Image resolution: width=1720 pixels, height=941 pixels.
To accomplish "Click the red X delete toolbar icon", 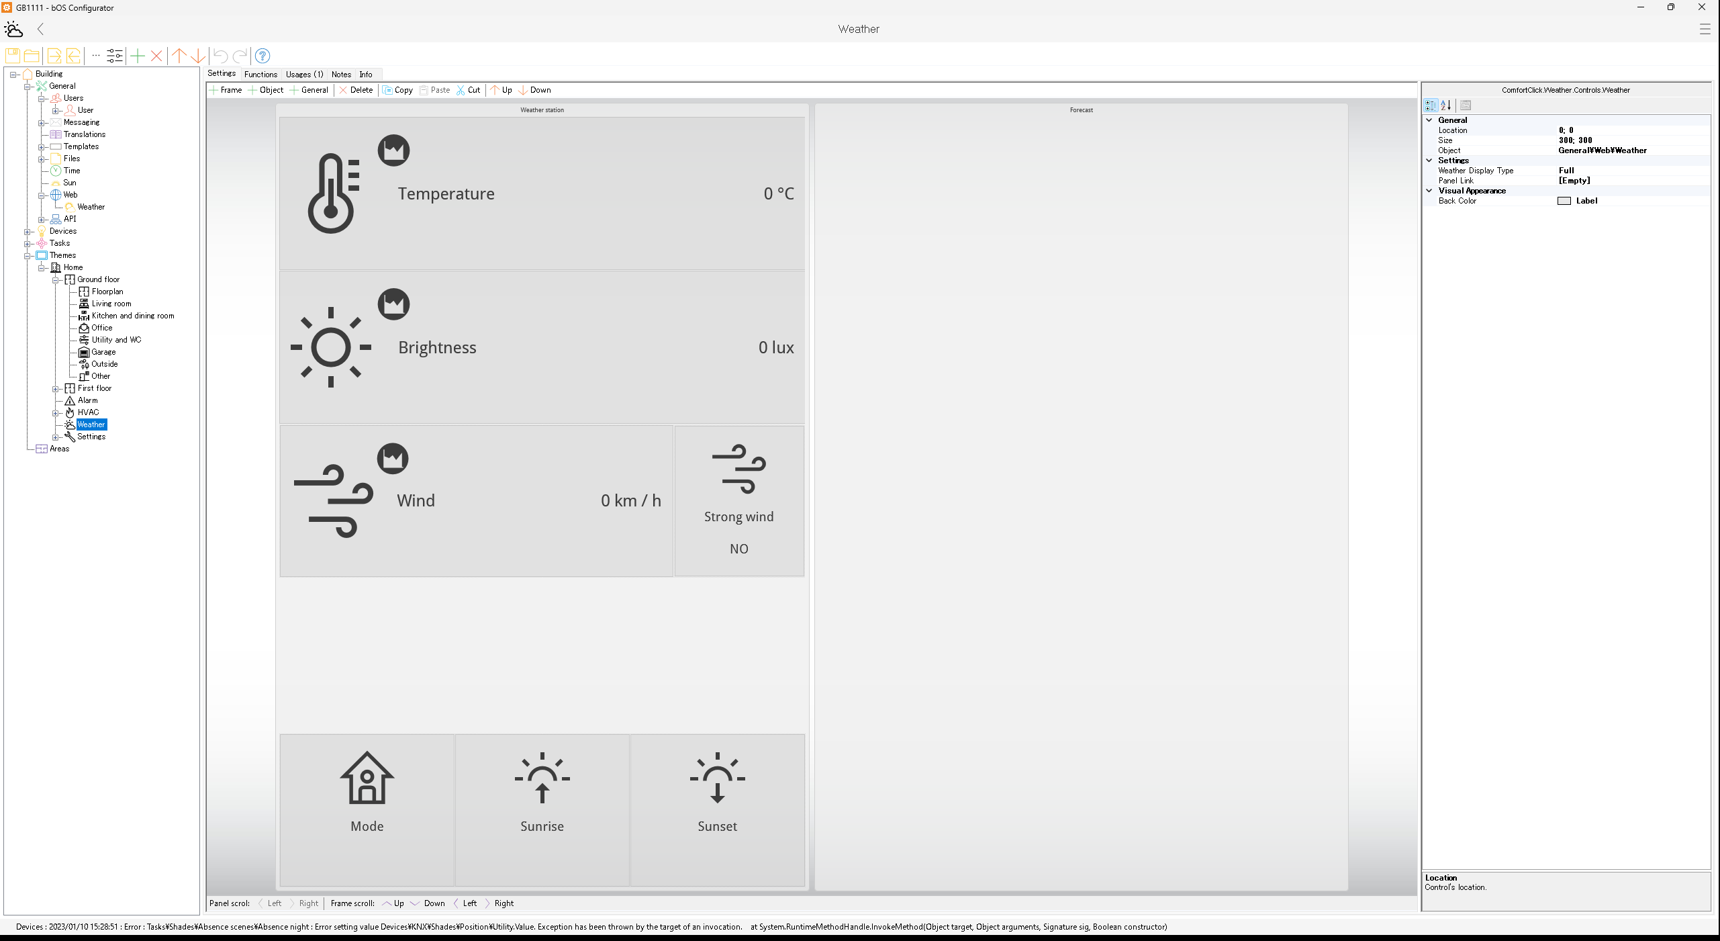I will coord(156,56).
